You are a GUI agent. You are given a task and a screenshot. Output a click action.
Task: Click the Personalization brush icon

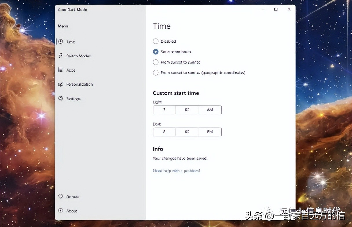(61, 84)
